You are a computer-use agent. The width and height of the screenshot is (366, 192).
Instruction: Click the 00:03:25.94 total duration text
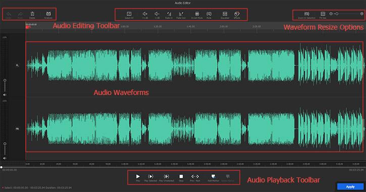[356, 170]
